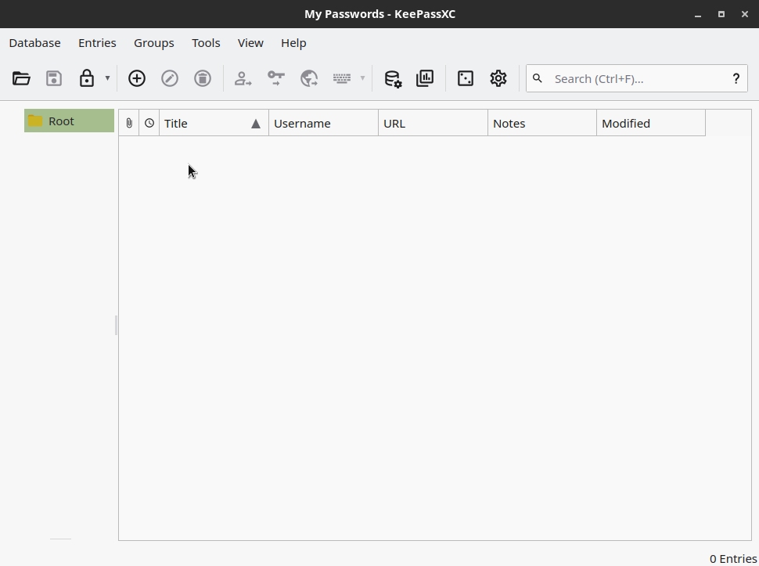Click the search help question mark
The width and height of the screenshot is (759, 566).
point(736,78)
